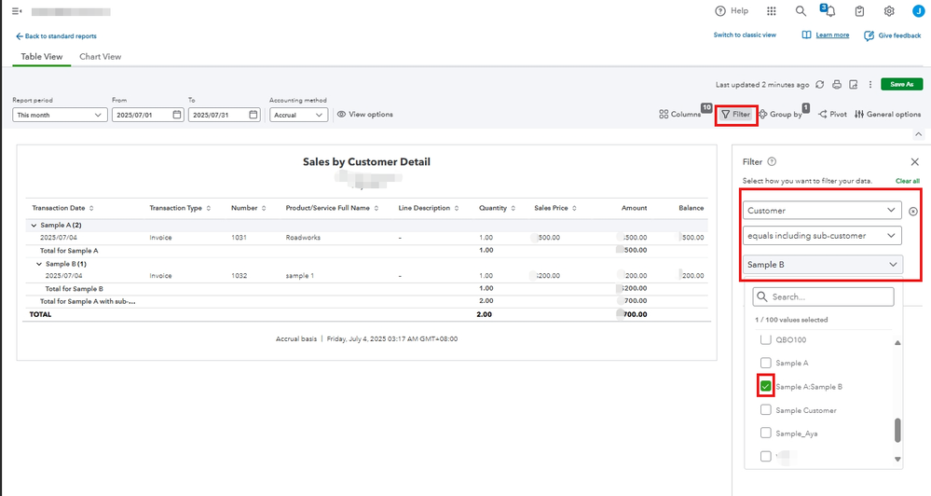This screenshot has width=931, height=496.
Task: Open the Report period dropdown
Action: coord(60,115)
